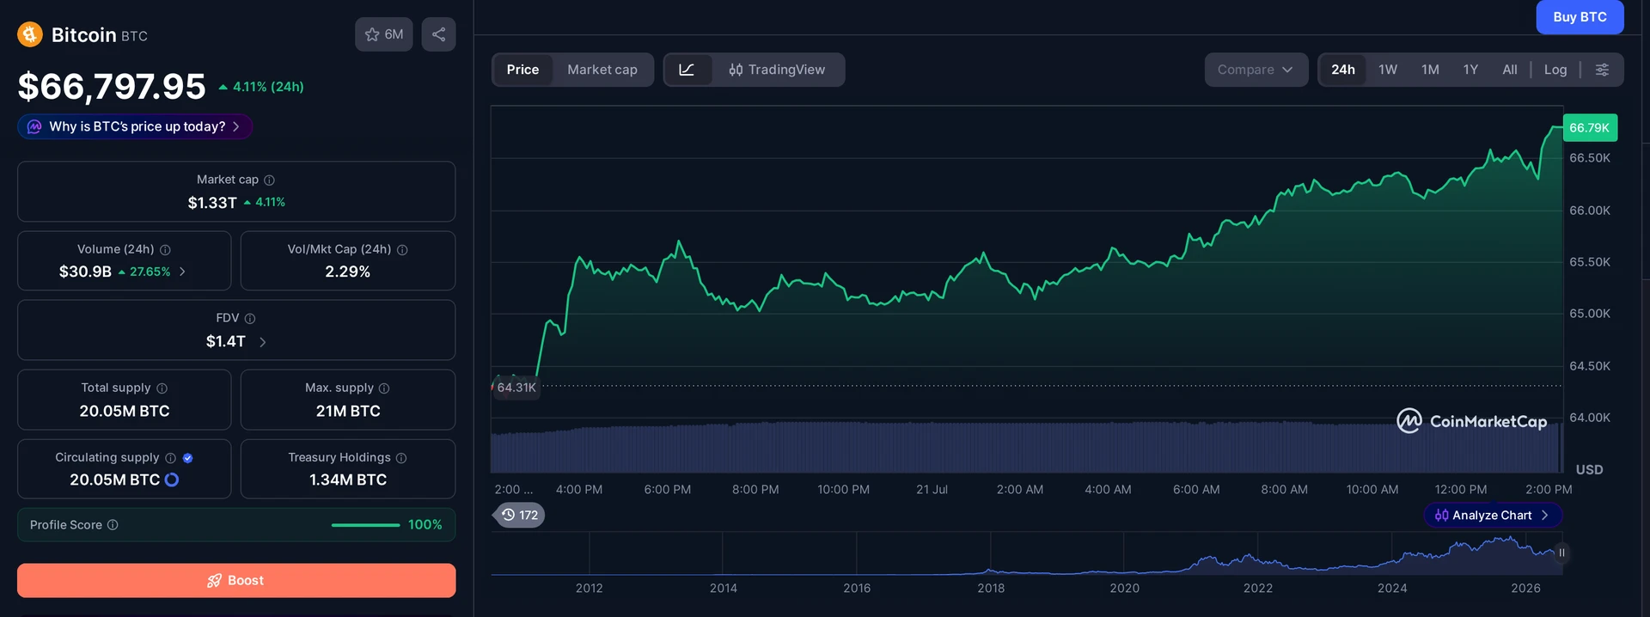Viewport: 1650px width, 617px height.
Task: Click the Circulating supply info icon
Action: click(x=170, y=458)
